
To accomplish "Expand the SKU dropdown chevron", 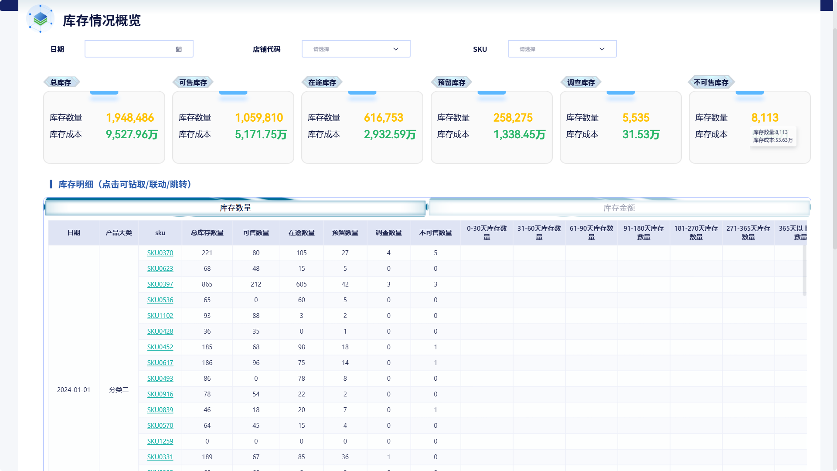I will (602, 49).
